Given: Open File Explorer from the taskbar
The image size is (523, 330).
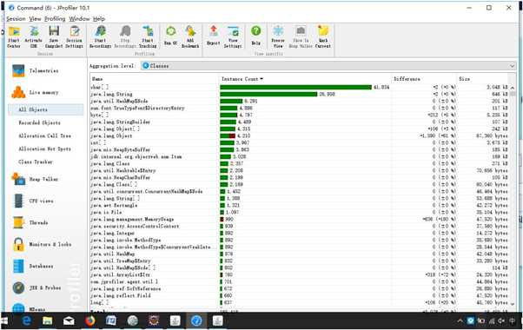Looking at the screenshot, I should tap(48, 320).
